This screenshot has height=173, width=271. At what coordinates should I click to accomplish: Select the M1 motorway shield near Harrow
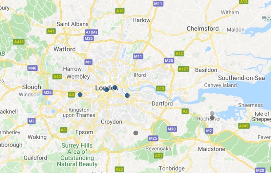(x=88, y=62)
